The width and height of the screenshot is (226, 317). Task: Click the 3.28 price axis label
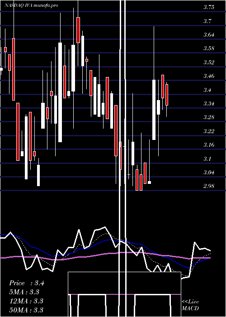209,117
